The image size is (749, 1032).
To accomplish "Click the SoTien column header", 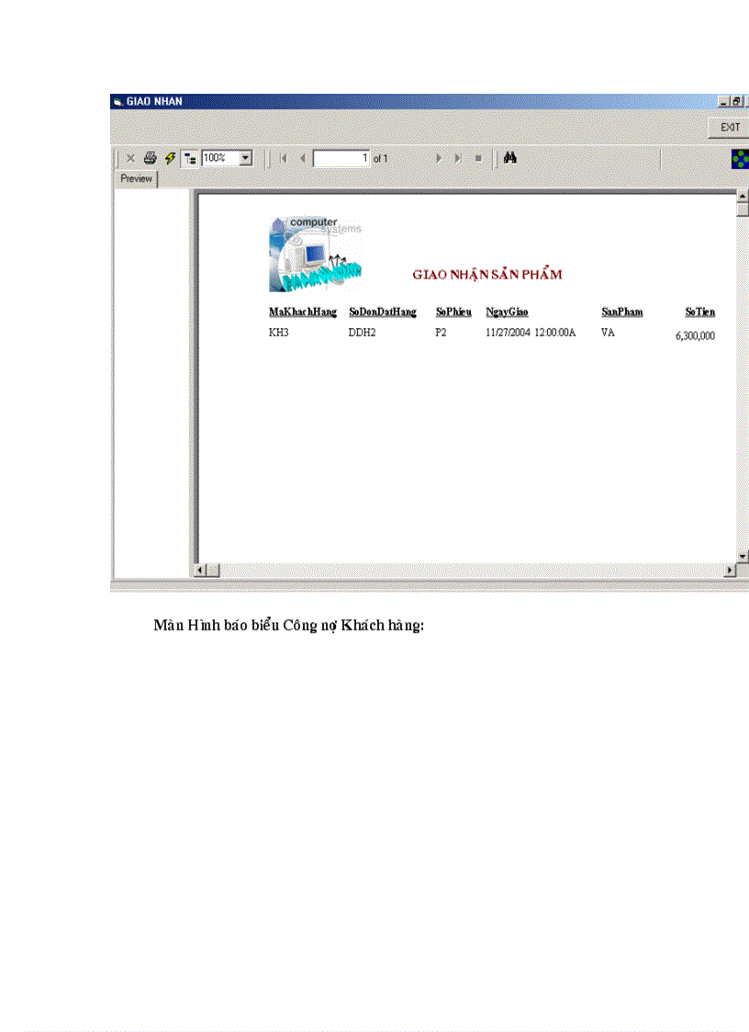I will [700, 312].
